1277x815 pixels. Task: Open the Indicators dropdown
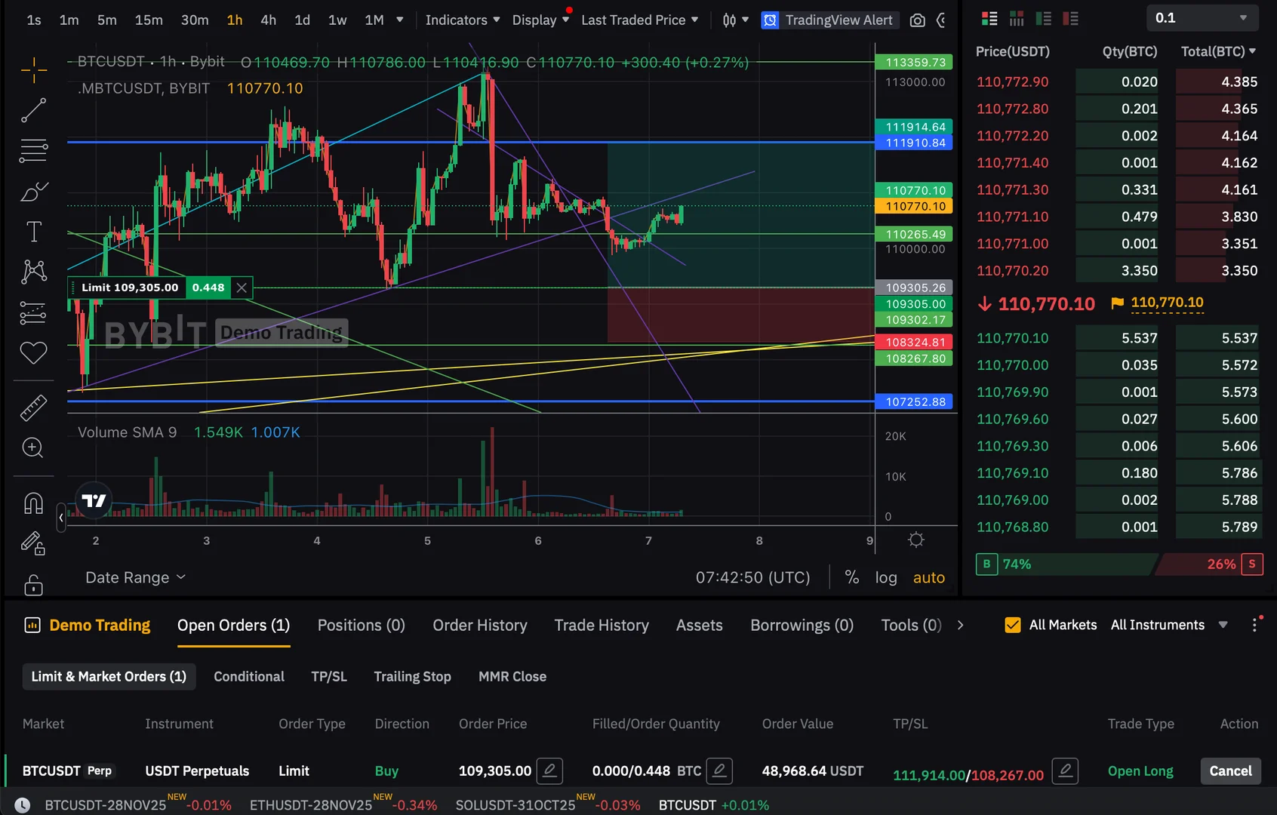point(463,20)
